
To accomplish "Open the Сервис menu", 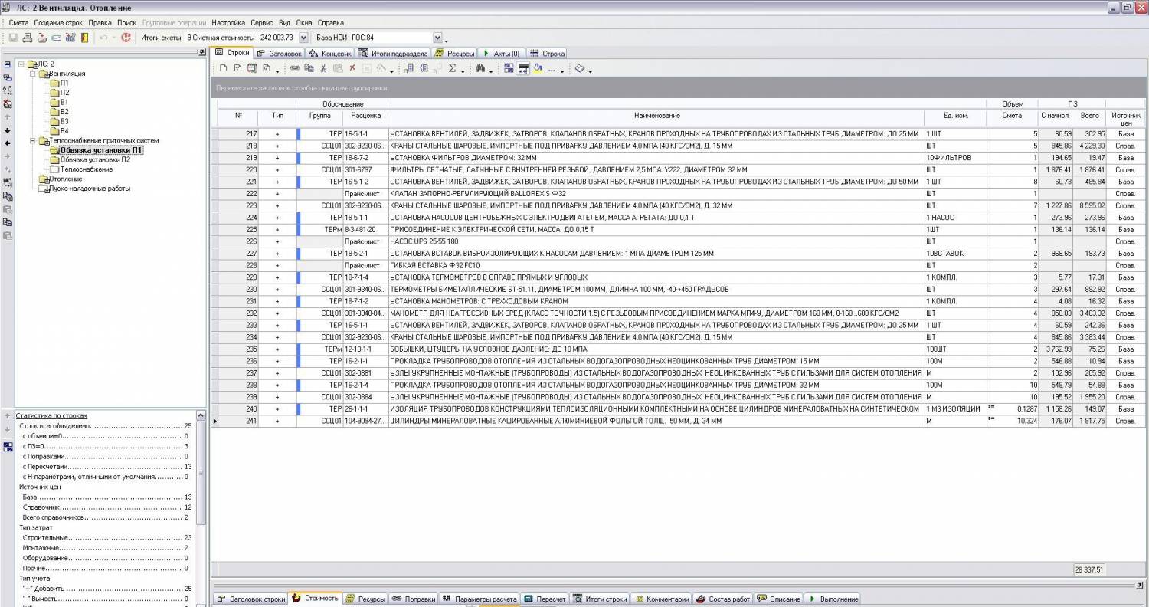I will [x=261, y=23].
